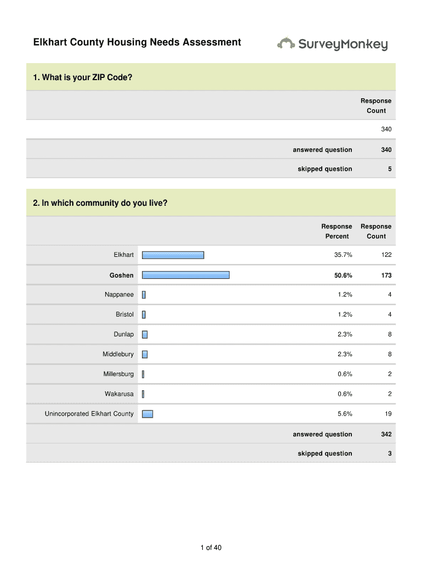Click the Response Percent column header
The image size is (422, 562).
[x=337, y=231]
